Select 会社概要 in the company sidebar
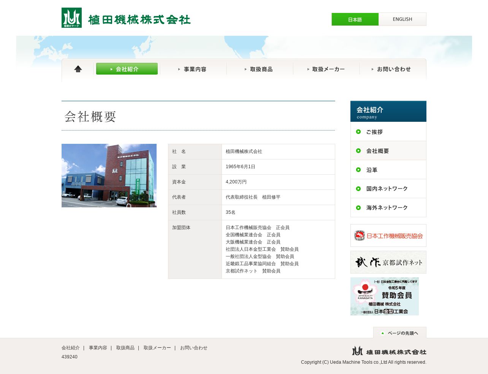The image size is (488, 374). point(388,151)
